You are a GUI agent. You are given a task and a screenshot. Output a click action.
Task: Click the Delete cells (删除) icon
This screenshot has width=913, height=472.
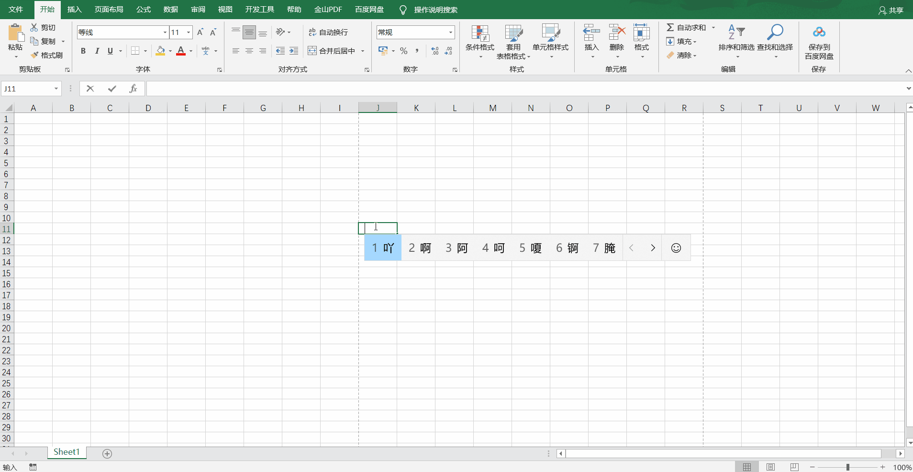tap(617, 33)
